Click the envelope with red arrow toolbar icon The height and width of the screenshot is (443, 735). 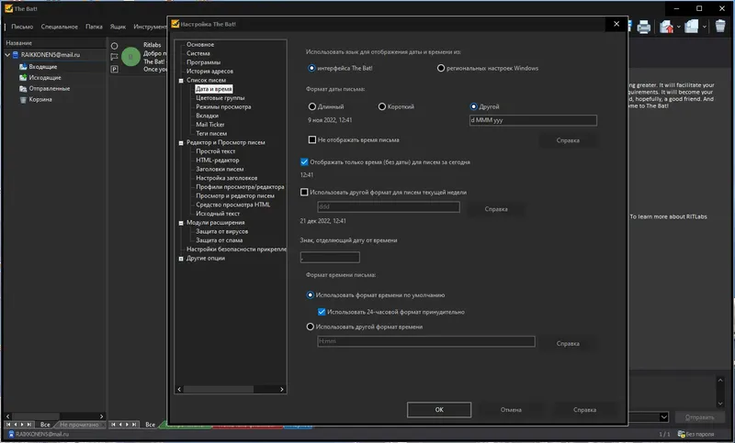(x=667, y=27)
